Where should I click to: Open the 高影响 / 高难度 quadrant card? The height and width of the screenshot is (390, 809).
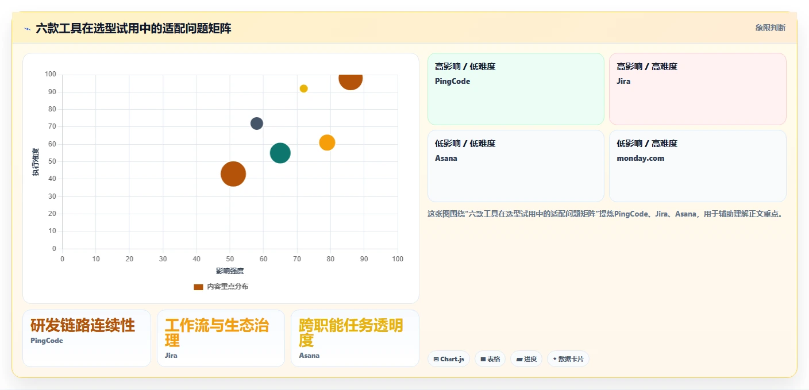[698, 89]
